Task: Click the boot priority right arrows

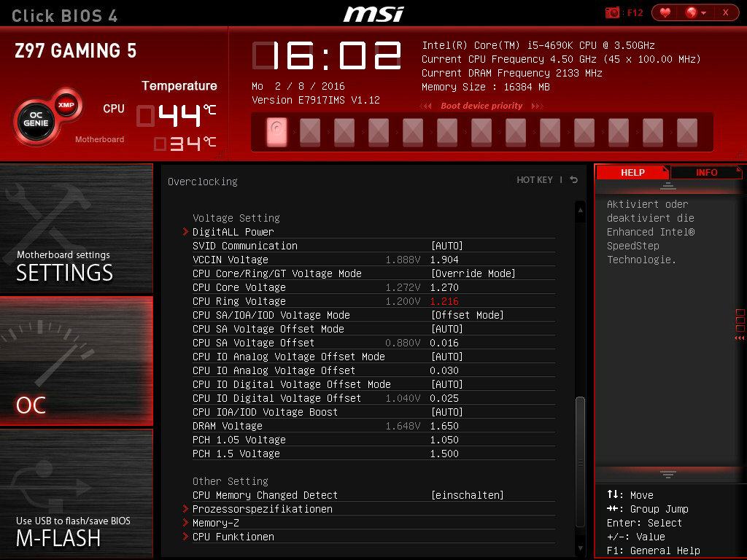Action: [536, 106]
